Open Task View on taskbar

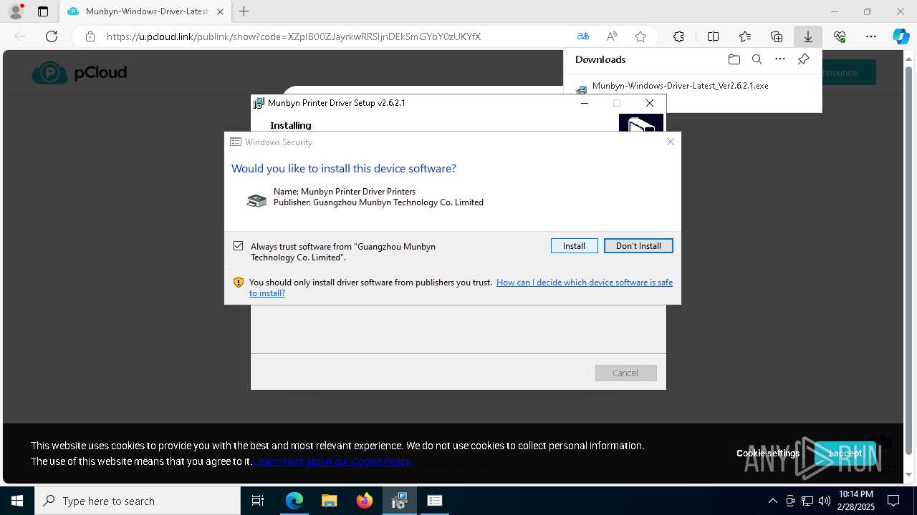258,501
